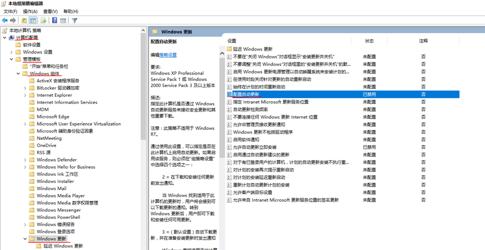Viewport: 485px width, 250px height.
Task: Collapse the 管理模板 tree node
Action: coord(11,59)
